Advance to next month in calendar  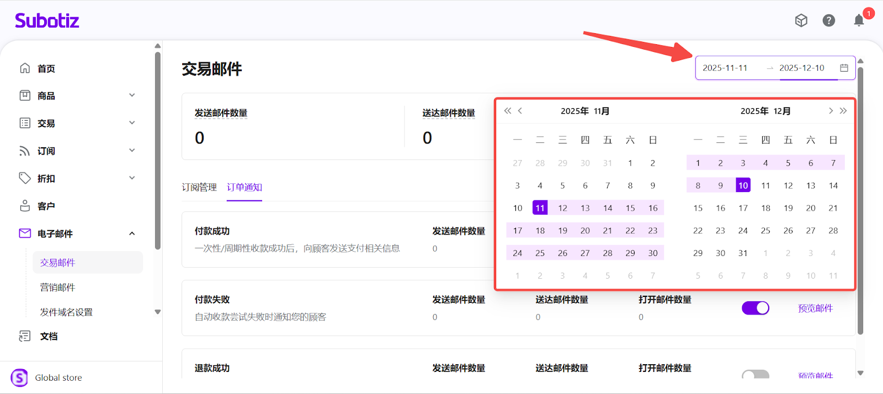[831, 111]
